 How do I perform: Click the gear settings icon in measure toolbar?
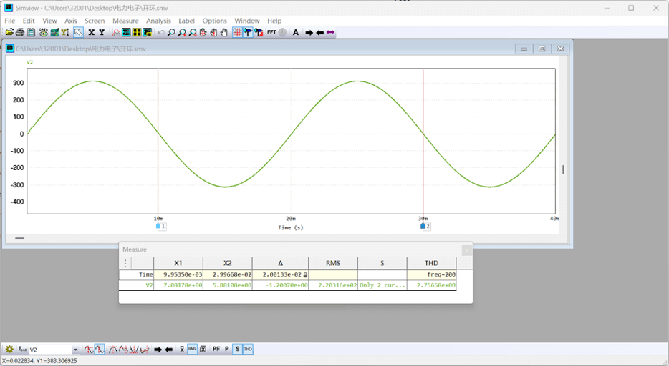9,350
